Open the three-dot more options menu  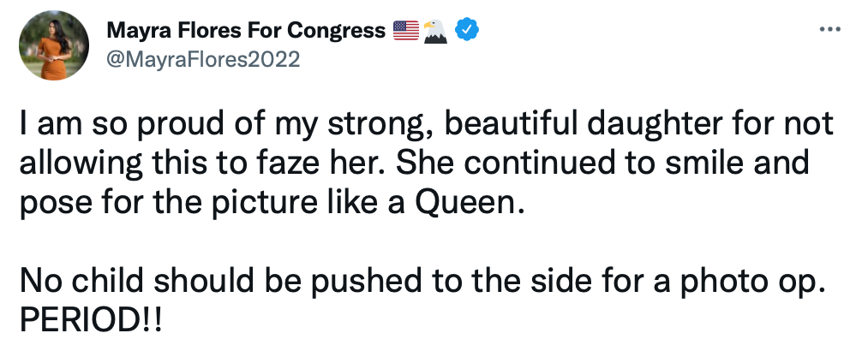tap(829, 30)
